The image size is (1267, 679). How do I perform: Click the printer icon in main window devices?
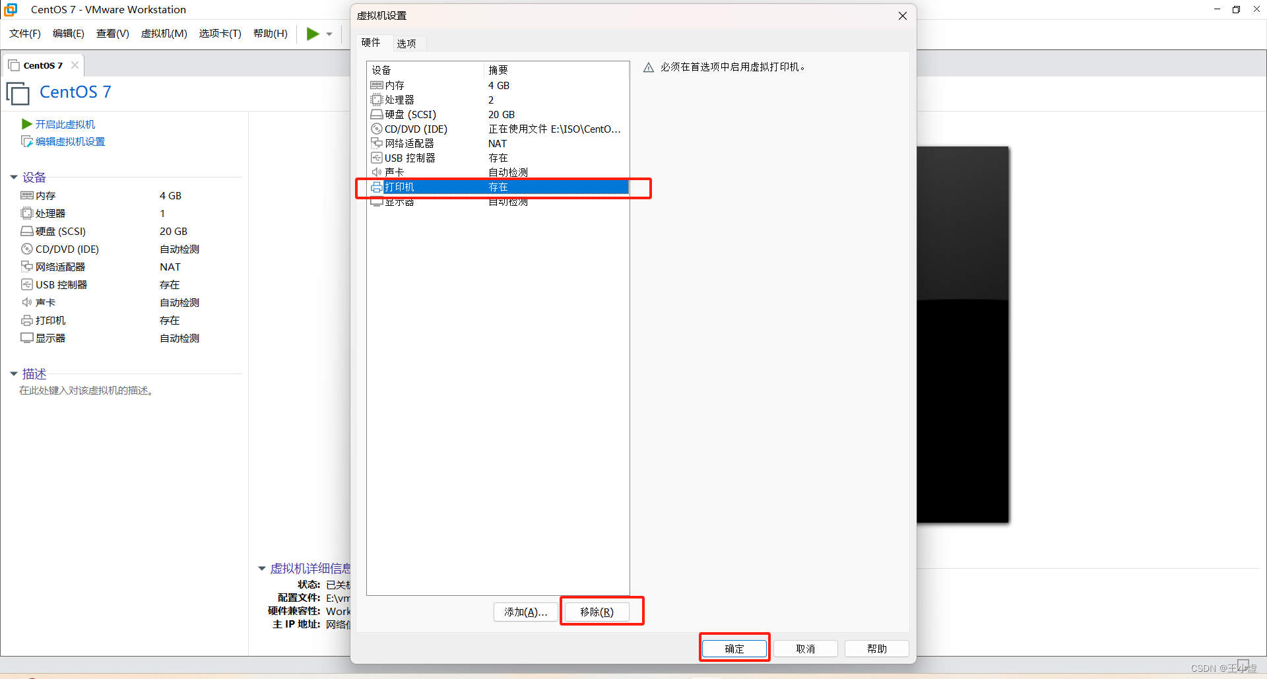(x=27, y=320)
